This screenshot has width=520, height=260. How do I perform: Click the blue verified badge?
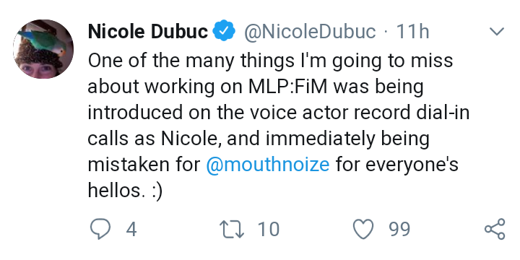click(224, 30)
